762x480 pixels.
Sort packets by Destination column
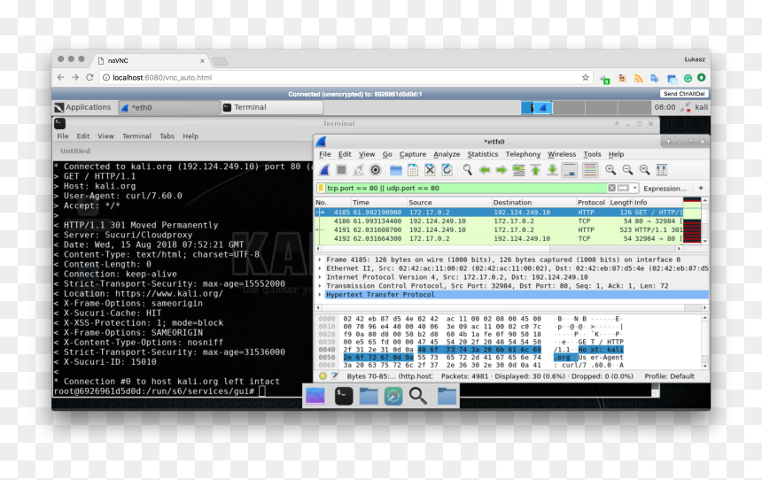point(533,203)
